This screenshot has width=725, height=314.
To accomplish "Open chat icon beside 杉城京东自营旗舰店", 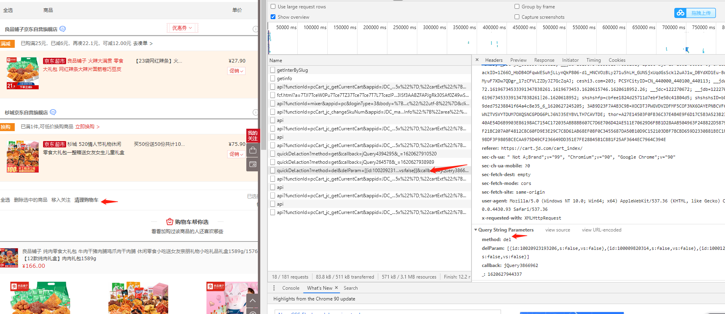I will tap(53, 112).
